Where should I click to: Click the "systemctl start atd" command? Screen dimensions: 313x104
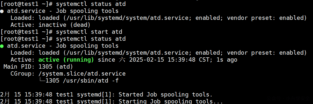click(x=89, y=32)
